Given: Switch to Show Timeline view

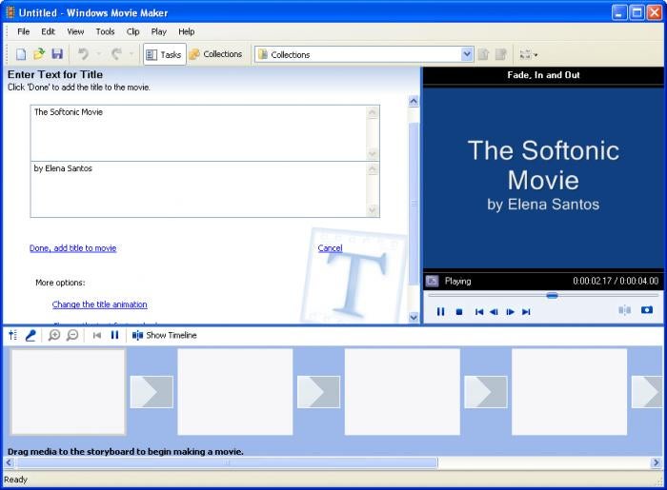Looking at the screenshot, I should coord(165,335).
